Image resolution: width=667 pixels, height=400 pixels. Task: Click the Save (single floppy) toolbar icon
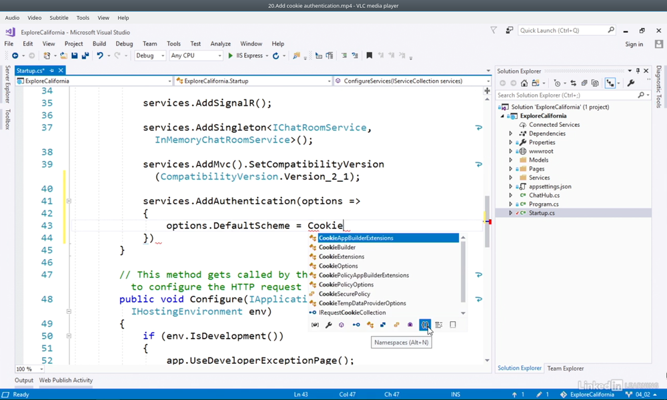coord(75,55)
